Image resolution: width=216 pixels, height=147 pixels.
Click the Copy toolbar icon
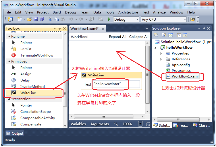56,19
